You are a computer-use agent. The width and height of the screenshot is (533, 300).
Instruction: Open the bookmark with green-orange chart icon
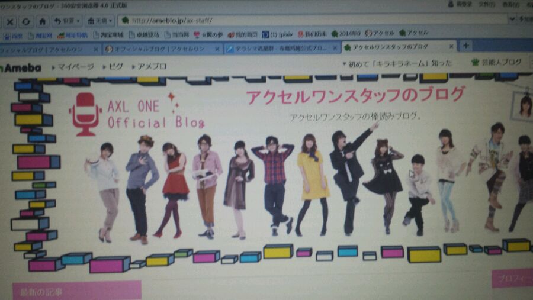72,35
